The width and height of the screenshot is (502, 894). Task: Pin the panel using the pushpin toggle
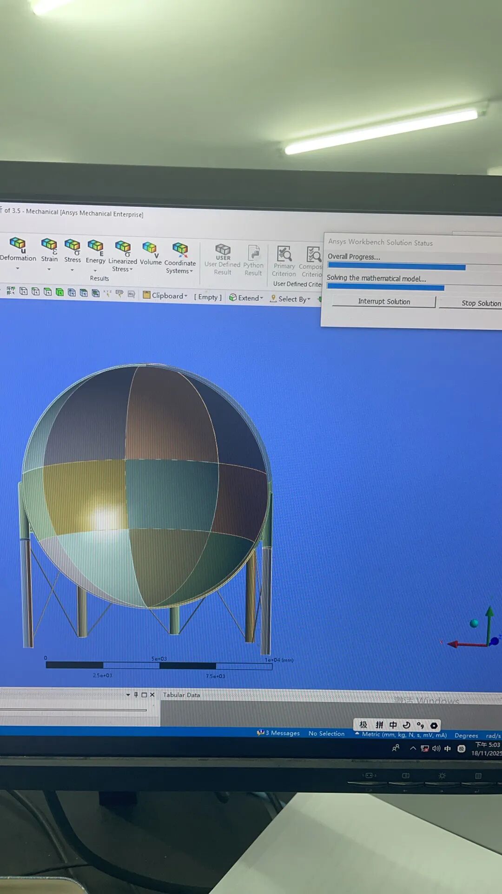click(x=136, y=695)
